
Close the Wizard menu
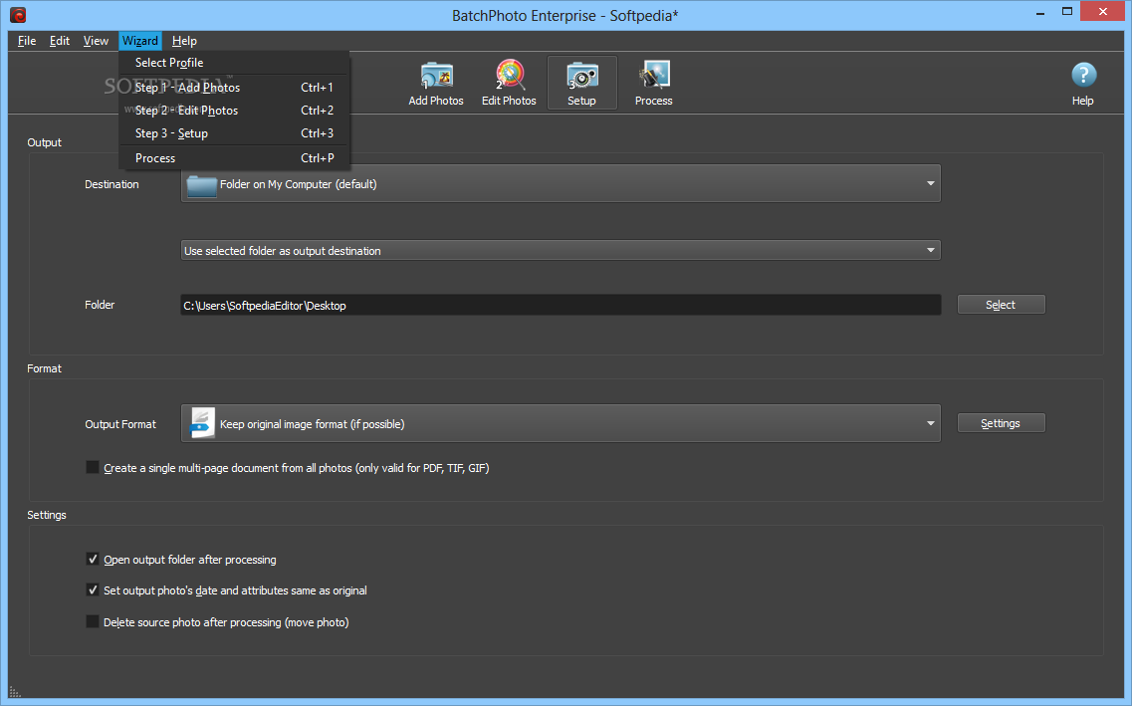[140, 41]
